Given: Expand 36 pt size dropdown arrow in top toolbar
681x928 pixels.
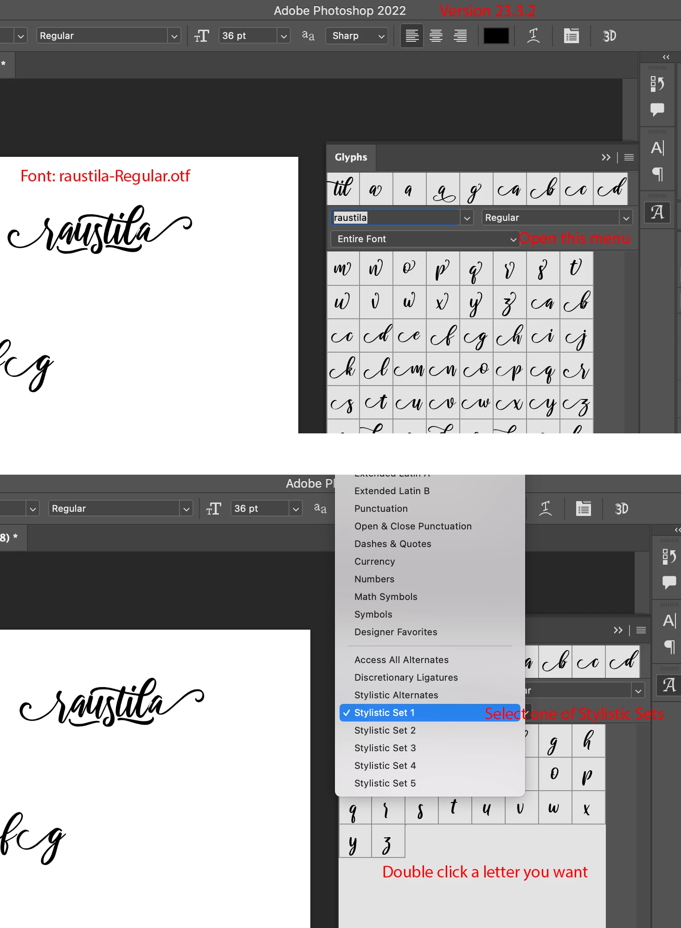Looking at the screenshot, I should coord(284,36).
